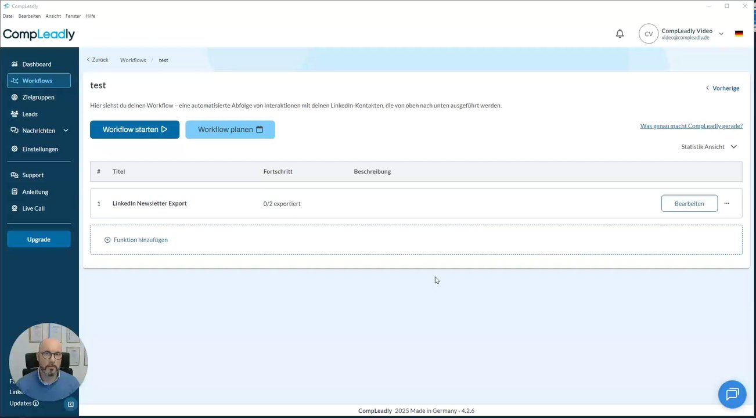This screenshot has width=756, height=418.
Task: Click the '0/2 exportiert' progress text
Action: (x=282, y=204)
